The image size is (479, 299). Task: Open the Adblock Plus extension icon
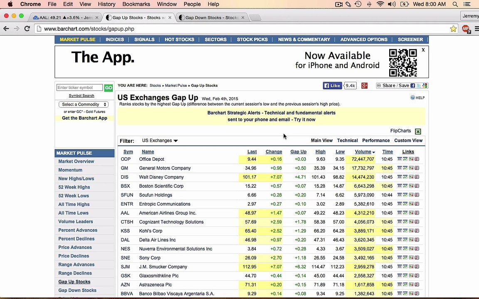[466, 29]
